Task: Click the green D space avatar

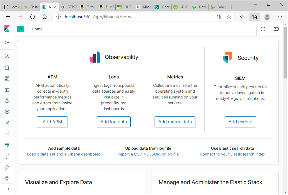Action: pos(21,29)
